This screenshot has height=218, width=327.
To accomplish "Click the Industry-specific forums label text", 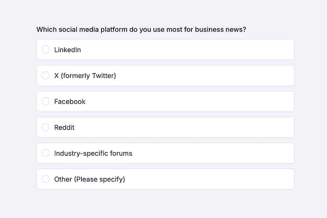I will click(93, 153).
